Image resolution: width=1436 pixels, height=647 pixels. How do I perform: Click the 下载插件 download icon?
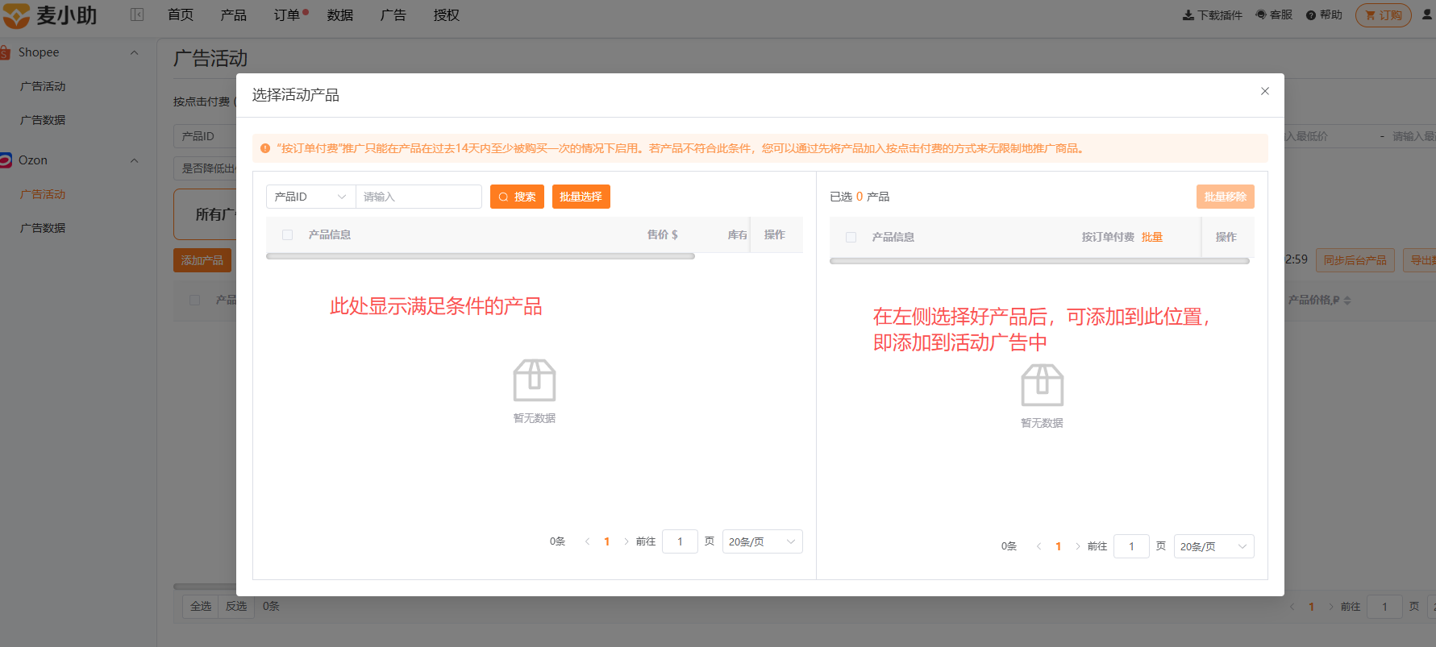pos(1188,15)
